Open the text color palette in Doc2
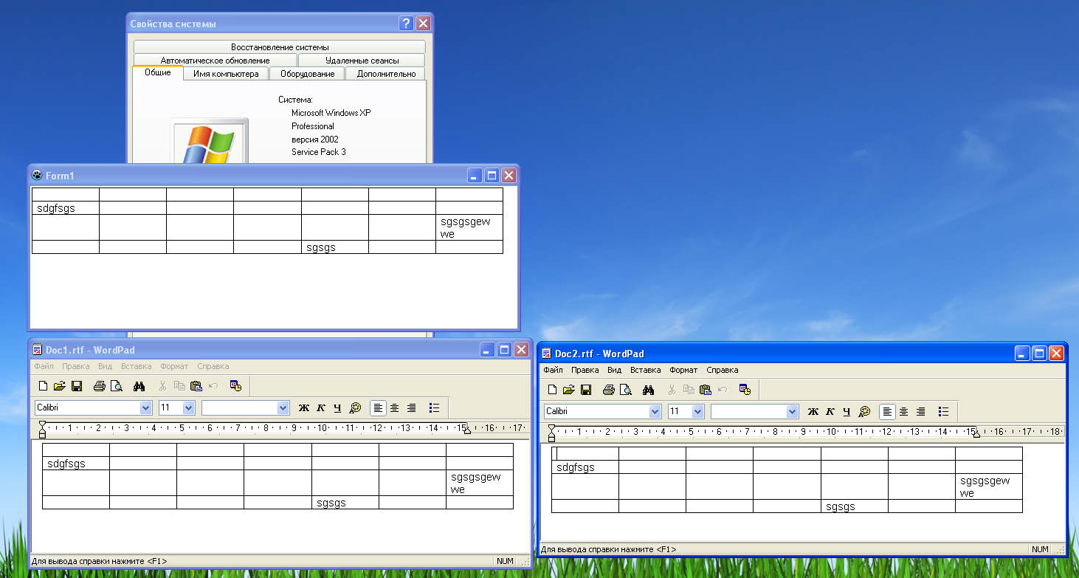Screen dimensions: 1079x578 click(x=864, y=412)
